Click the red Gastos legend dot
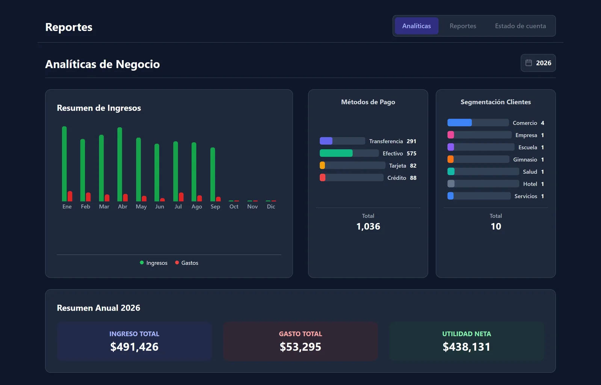 [177, 263]
